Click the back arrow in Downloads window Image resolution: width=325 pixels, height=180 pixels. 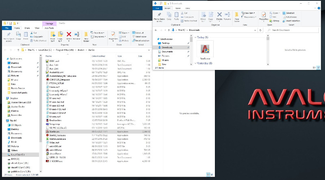click(x=156, y=30)
